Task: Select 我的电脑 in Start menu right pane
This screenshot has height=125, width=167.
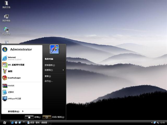Action: 49,59
